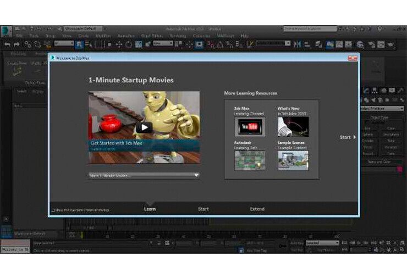Click the Tube object button
Image resolution: width=407 pixels, height=279 pixels.
point(391,141)
